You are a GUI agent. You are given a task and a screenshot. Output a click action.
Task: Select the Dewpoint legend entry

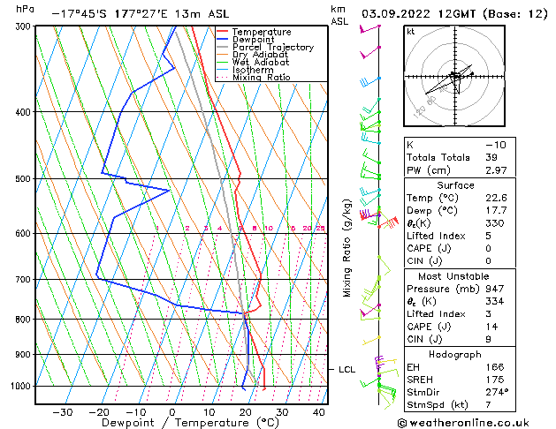(253, 40)
